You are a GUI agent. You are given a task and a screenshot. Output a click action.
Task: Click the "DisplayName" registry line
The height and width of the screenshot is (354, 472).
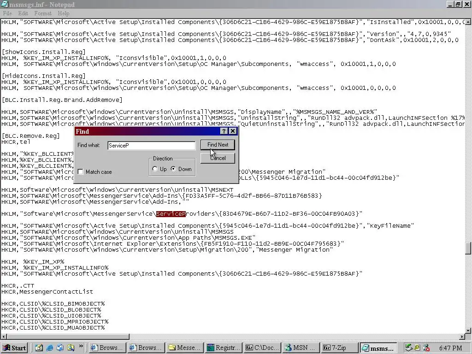pyautogui.click(x=189, y=112)
